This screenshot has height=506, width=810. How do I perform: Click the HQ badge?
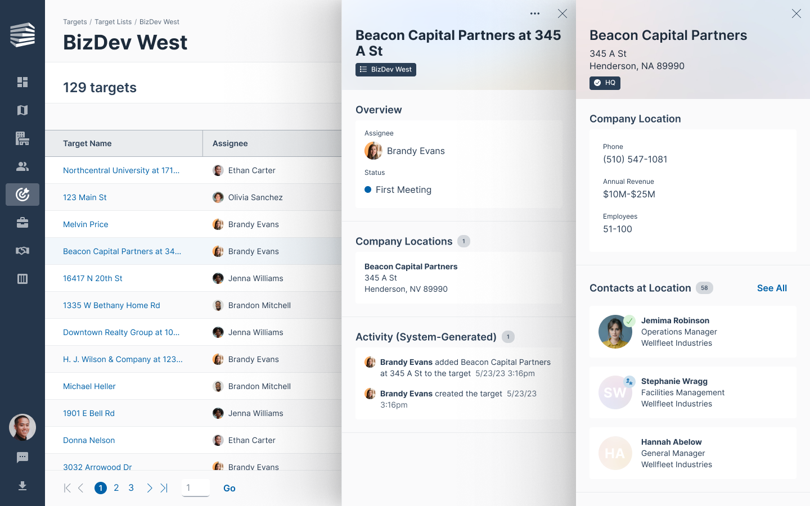pyautogui.click(x=605, y=83)
